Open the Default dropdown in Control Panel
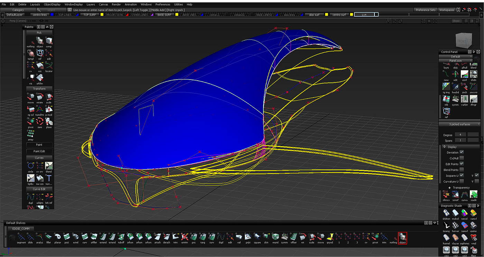Viewport: 484px width, 257px height. click(x=456, y=56)
